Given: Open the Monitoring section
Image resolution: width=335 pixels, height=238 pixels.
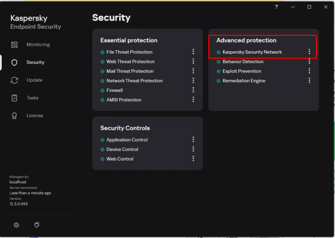Looking at the screenshot, I should (38, 44).
